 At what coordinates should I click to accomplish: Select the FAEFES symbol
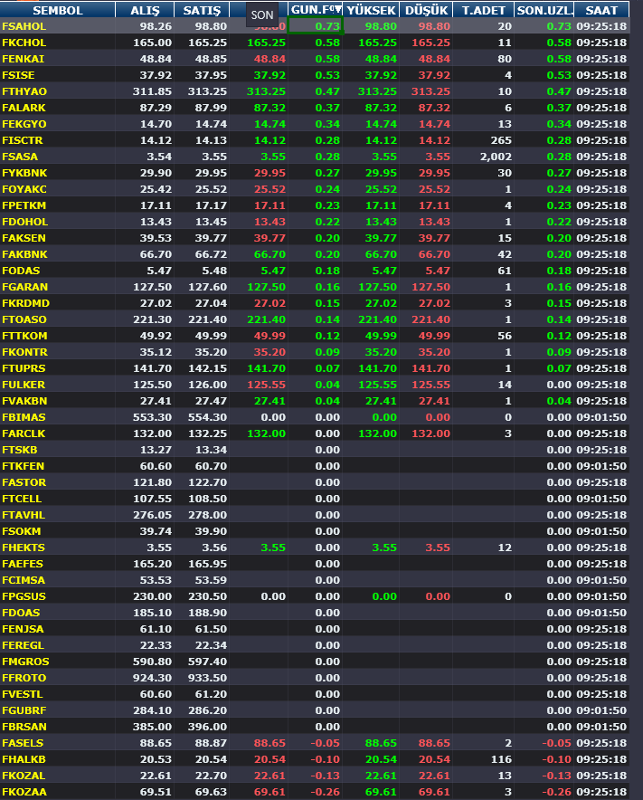[23, 565]
